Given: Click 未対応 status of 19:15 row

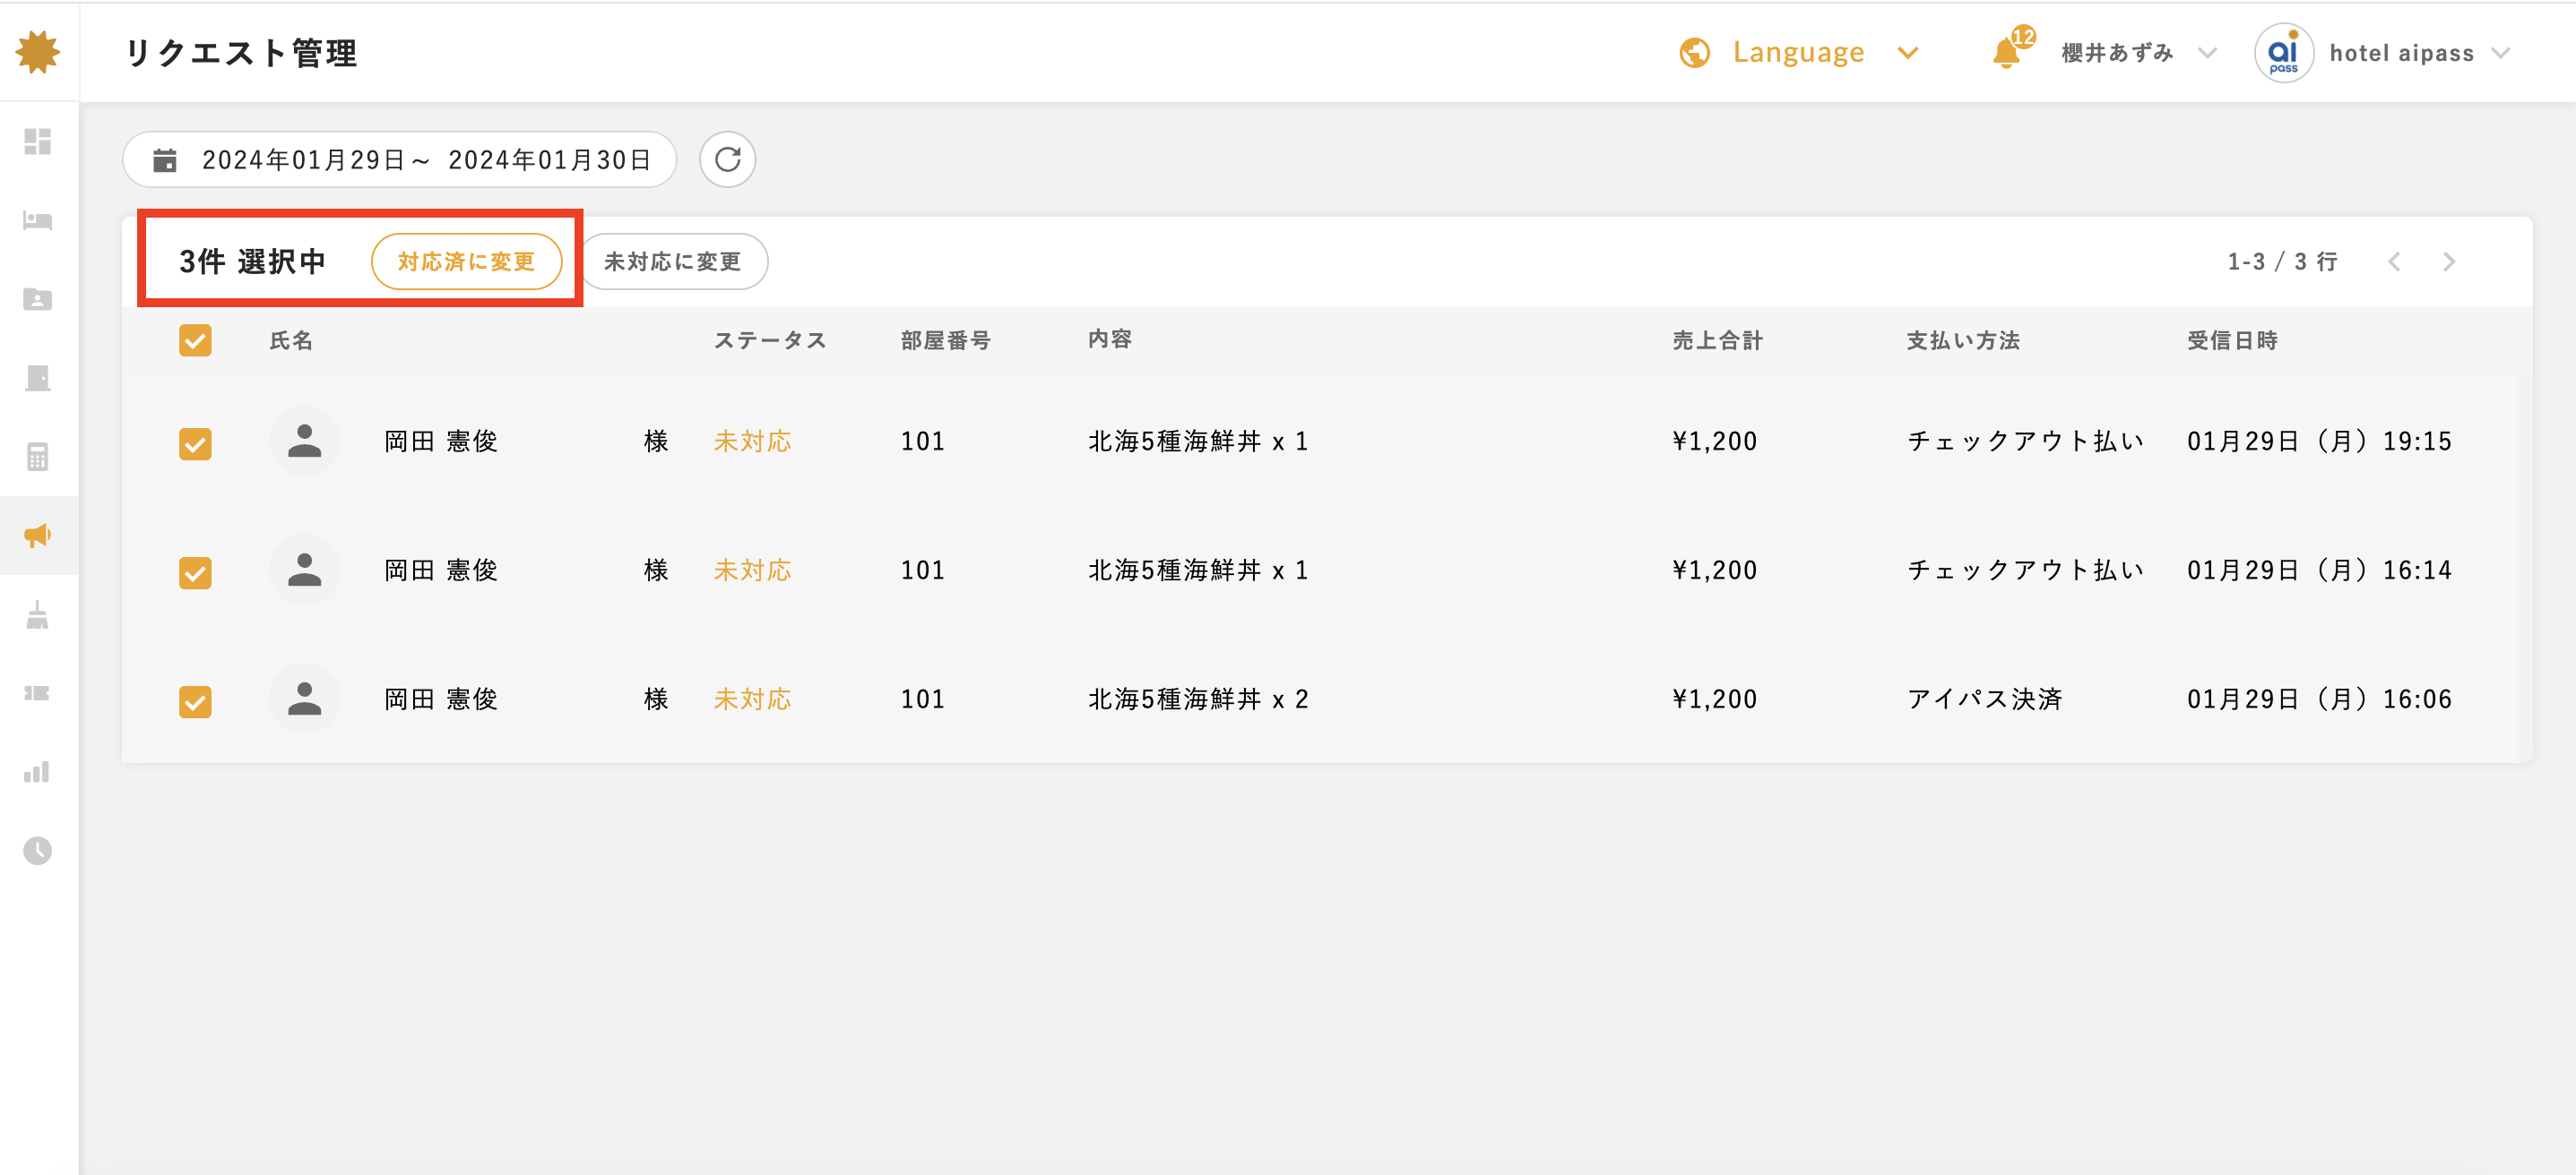Looking at the screenshot, I should click(752, 441).
